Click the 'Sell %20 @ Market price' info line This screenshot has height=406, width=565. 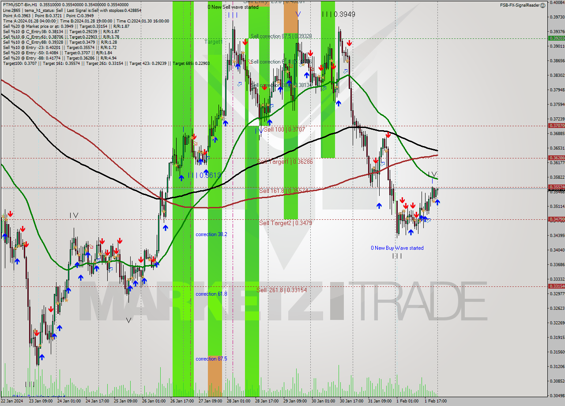point(66,26)
